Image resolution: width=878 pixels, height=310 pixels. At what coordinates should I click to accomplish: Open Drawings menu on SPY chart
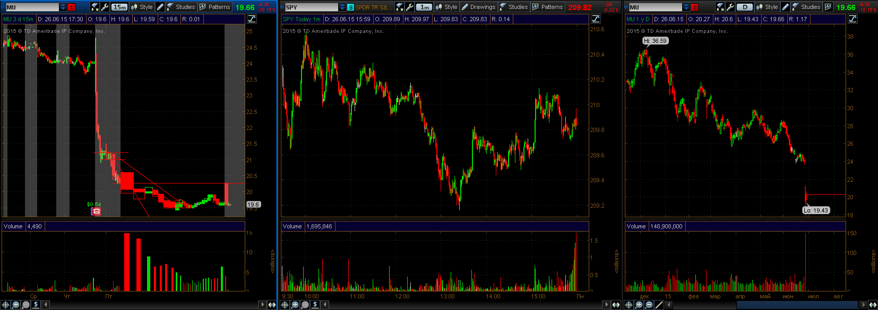(x=478, y=7)
